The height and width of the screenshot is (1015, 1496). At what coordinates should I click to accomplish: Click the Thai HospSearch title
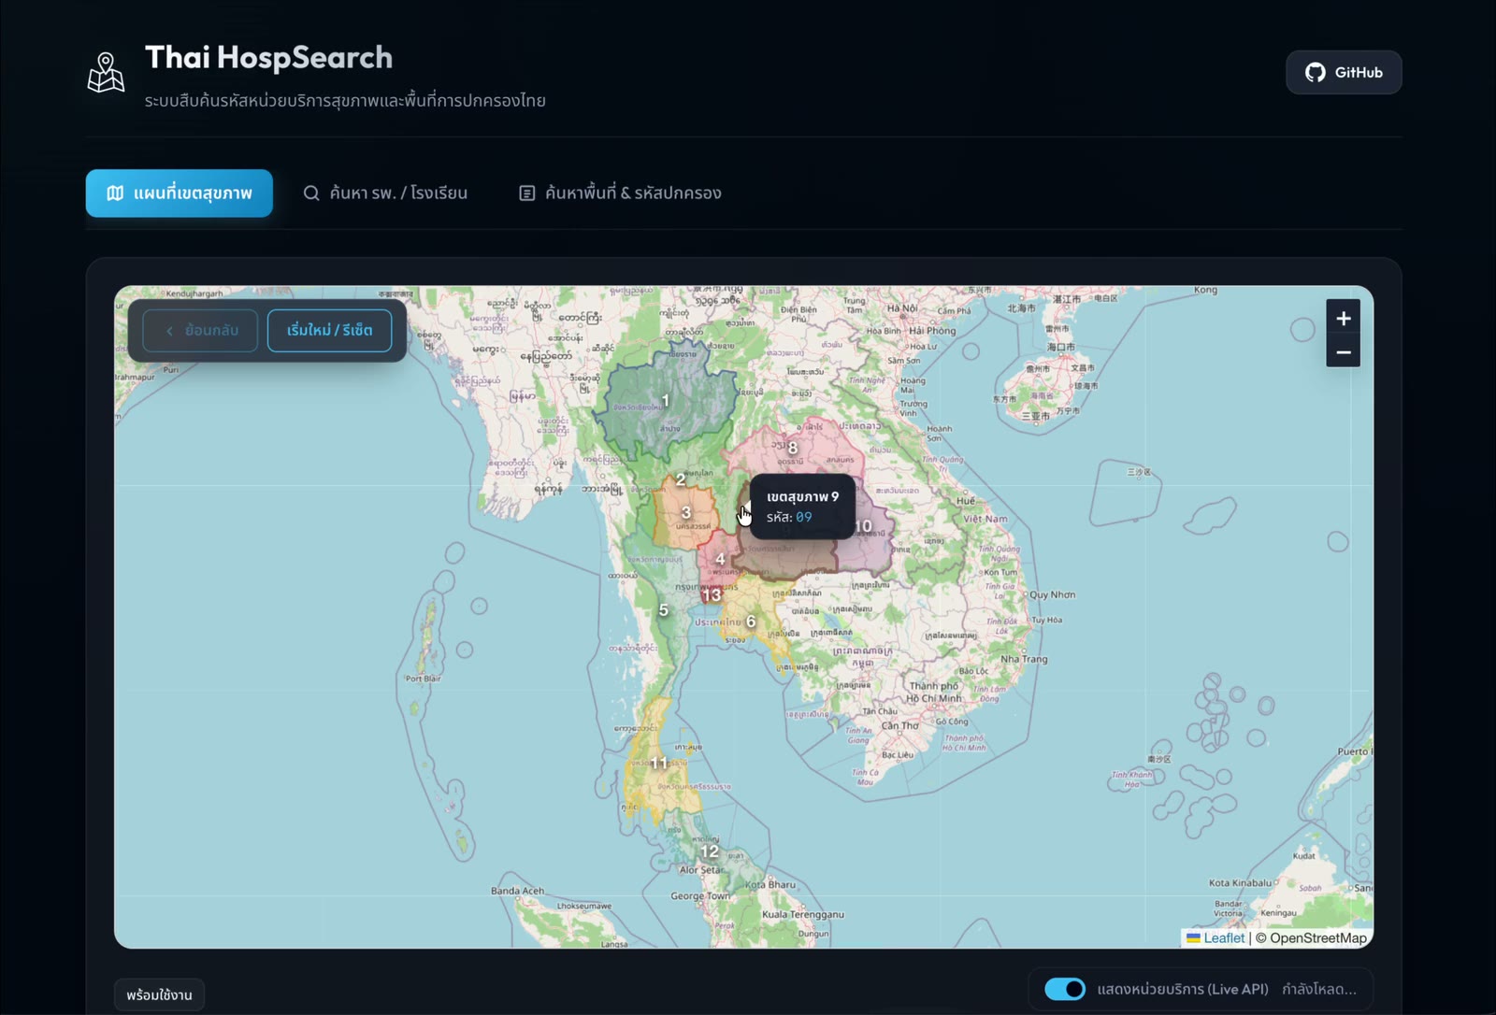pos(268,58)
